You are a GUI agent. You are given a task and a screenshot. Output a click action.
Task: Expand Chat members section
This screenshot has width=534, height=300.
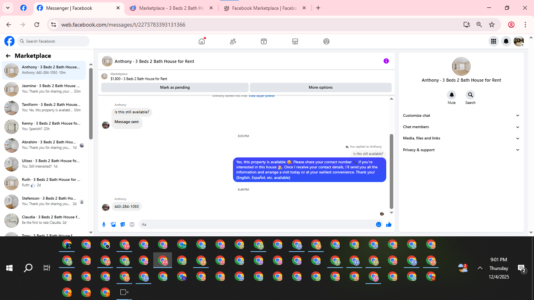461,127
